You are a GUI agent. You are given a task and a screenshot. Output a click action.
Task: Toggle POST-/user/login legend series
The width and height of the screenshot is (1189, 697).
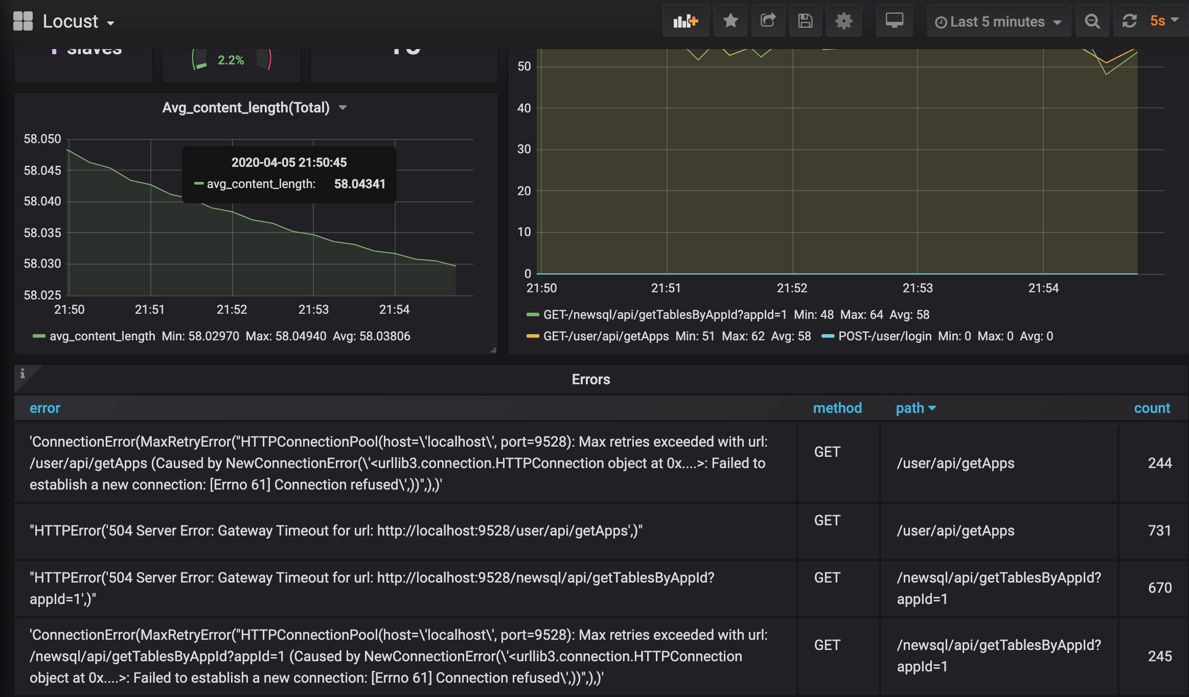[x=884, y=336]
